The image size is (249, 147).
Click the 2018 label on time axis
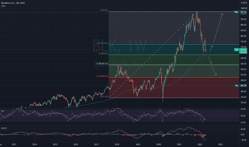tap(117, 144)
